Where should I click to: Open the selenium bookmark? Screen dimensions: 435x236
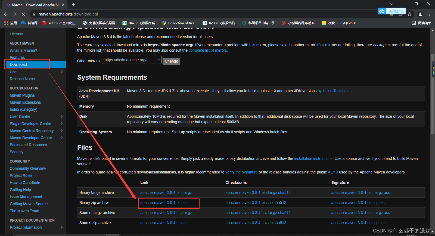coord(60,23)
